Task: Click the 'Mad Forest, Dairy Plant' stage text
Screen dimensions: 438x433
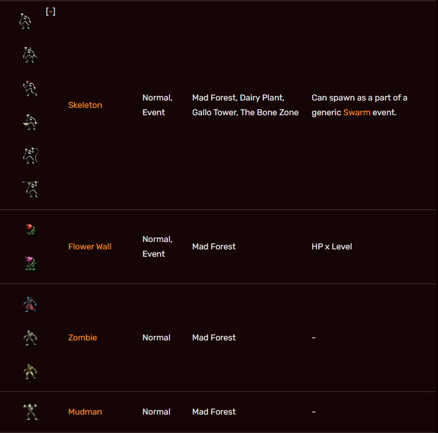Action: 238,98
